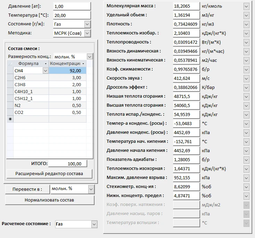This screenshot has width=255, height=238.
Task: Click the concentration cell for N2
Action: tap(67, 105)
